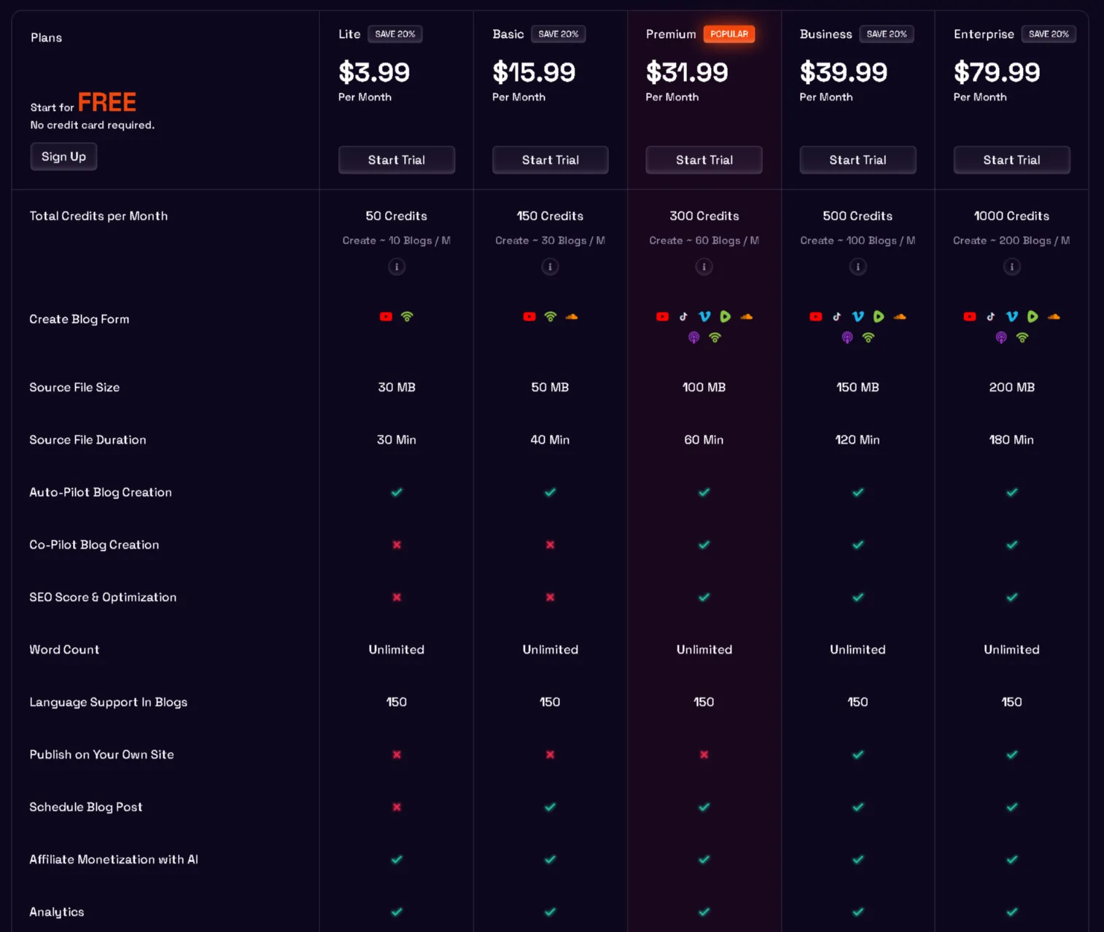
Task: Click the TikTok icon in Premium column
Action: tap(683, 317)
